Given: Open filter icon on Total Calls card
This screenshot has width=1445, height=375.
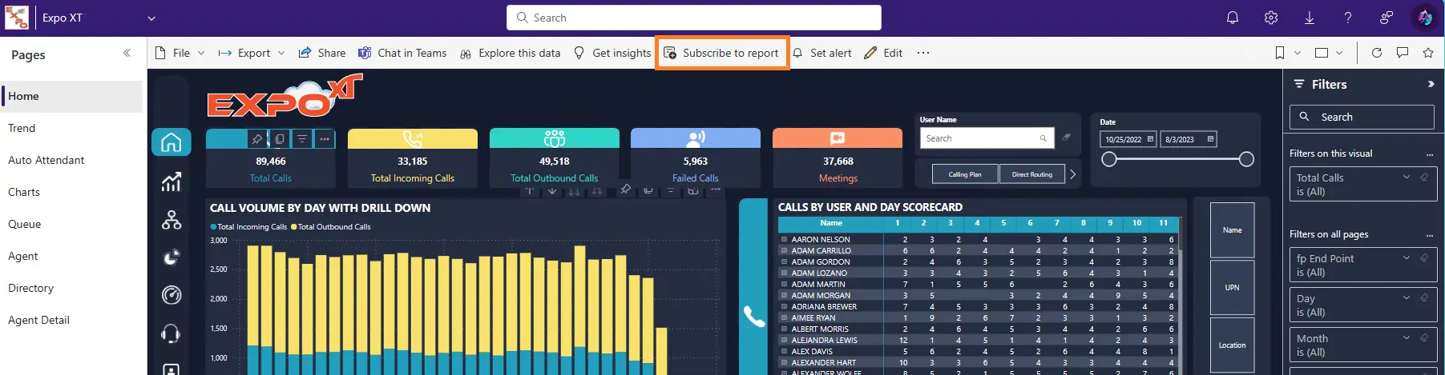Looking at the screenshot, I should tap(302, 139).
